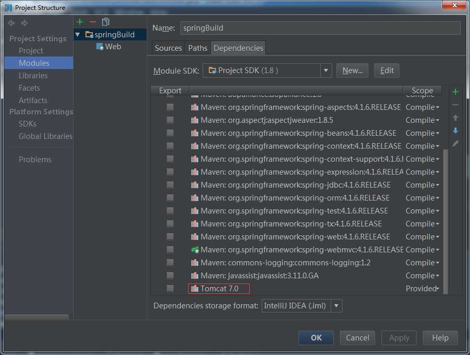Move dependency up with arrow icon

pyautogui.click(x=455, y=118)
